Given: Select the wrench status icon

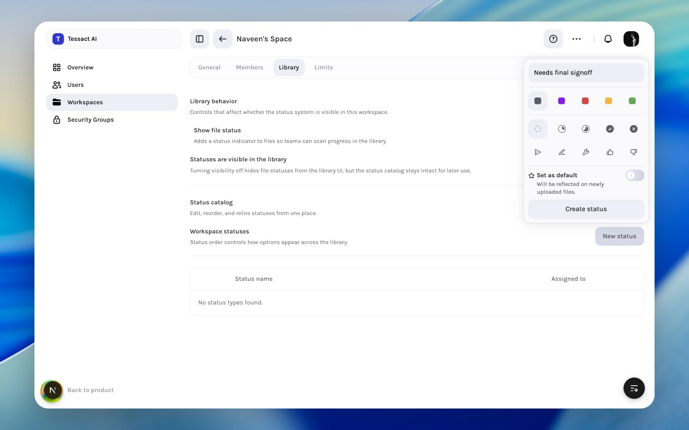Looking at the screenshot, I should click(x=586, y=152).
